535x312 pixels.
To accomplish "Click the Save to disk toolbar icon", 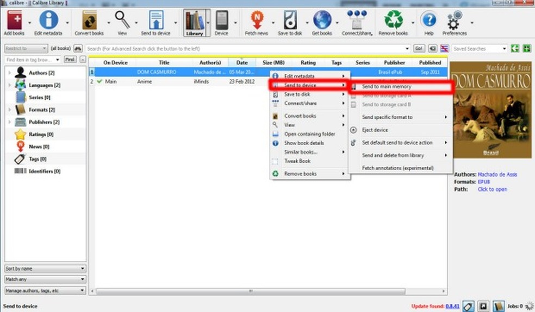I will click(x=290, y=21).
